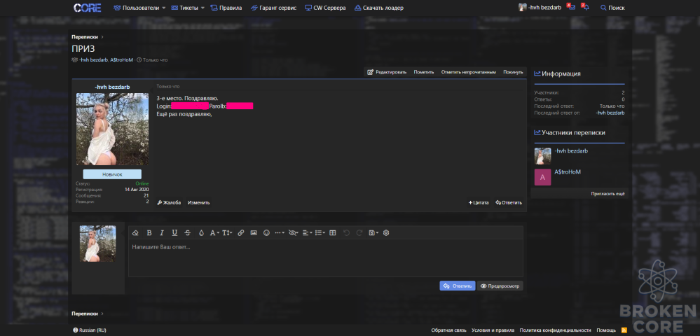Expand the three-dots more options dropdown
700x336 pixels.
pyautogui.click(x=280, y=232)
